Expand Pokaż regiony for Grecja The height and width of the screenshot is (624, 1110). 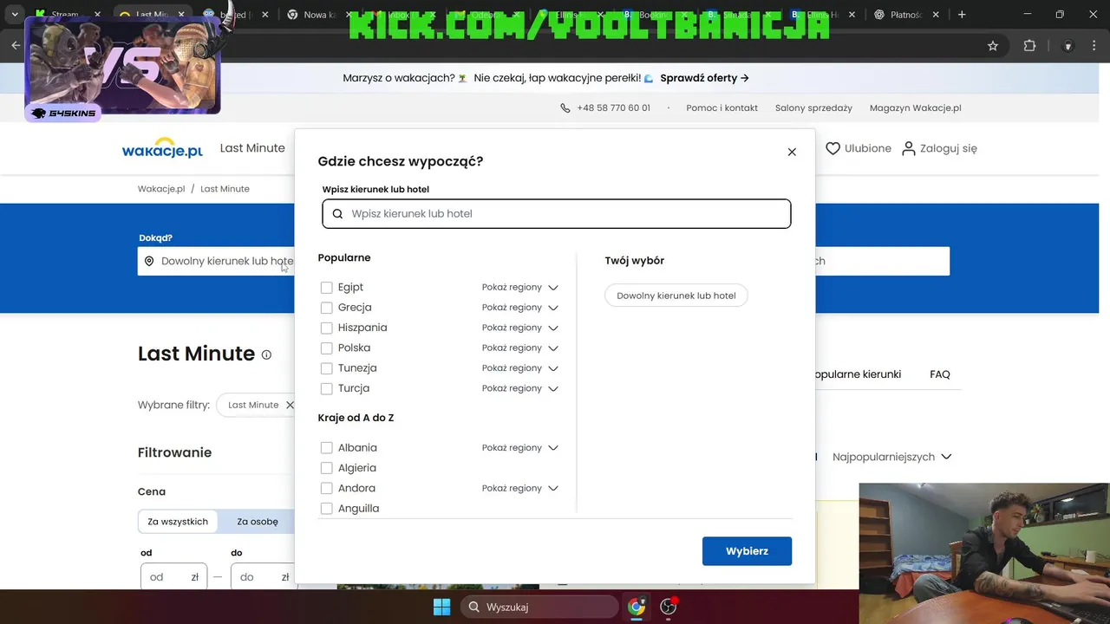(x=520, y=308)
